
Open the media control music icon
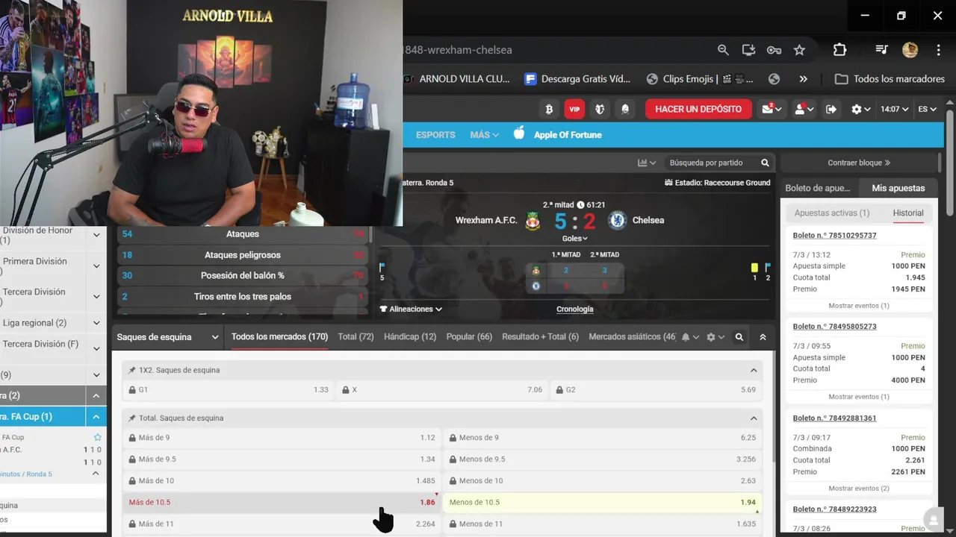(x=881, y=50)
